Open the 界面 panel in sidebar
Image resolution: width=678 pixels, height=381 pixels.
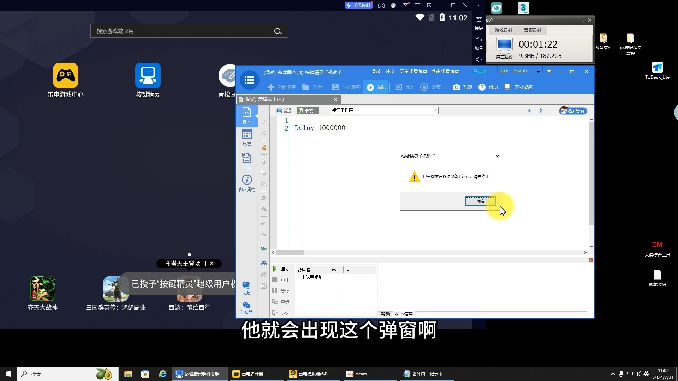coord(246,138)
